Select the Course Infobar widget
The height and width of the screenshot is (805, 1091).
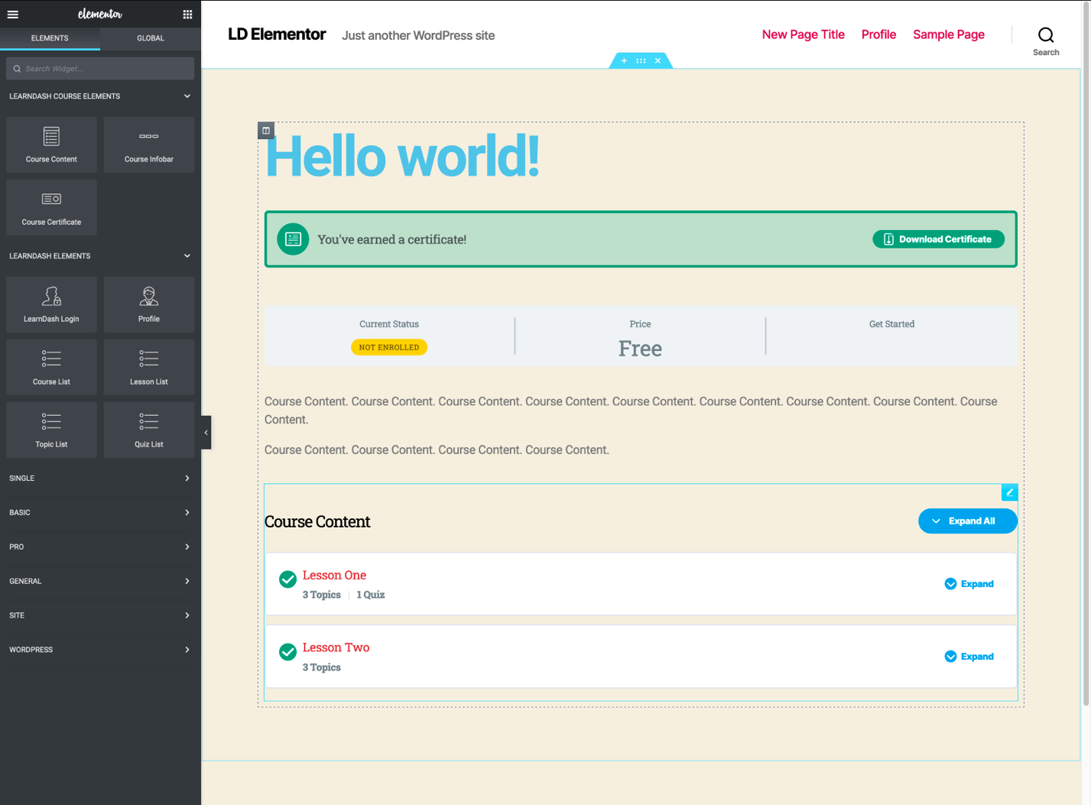[149, 144]
